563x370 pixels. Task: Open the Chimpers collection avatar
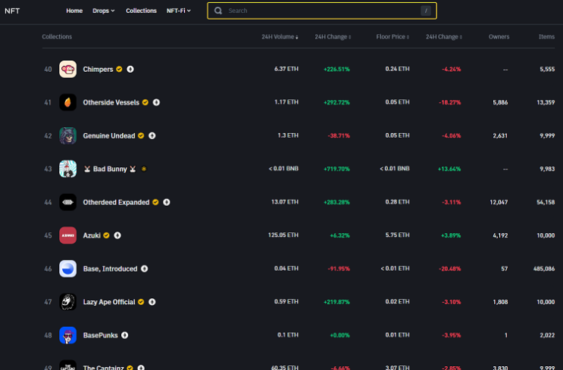coord(68,69)
